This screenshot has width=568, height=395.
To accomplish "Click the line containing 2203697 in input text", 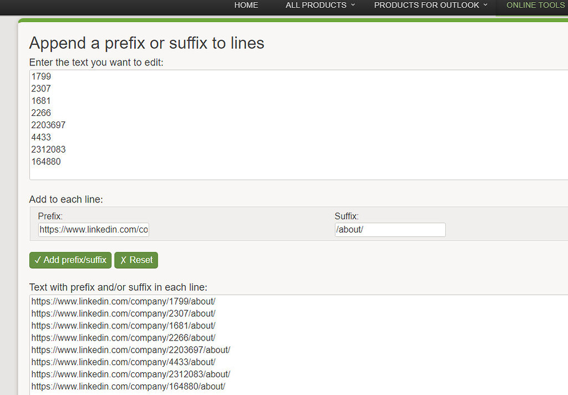I will (48, 125).
